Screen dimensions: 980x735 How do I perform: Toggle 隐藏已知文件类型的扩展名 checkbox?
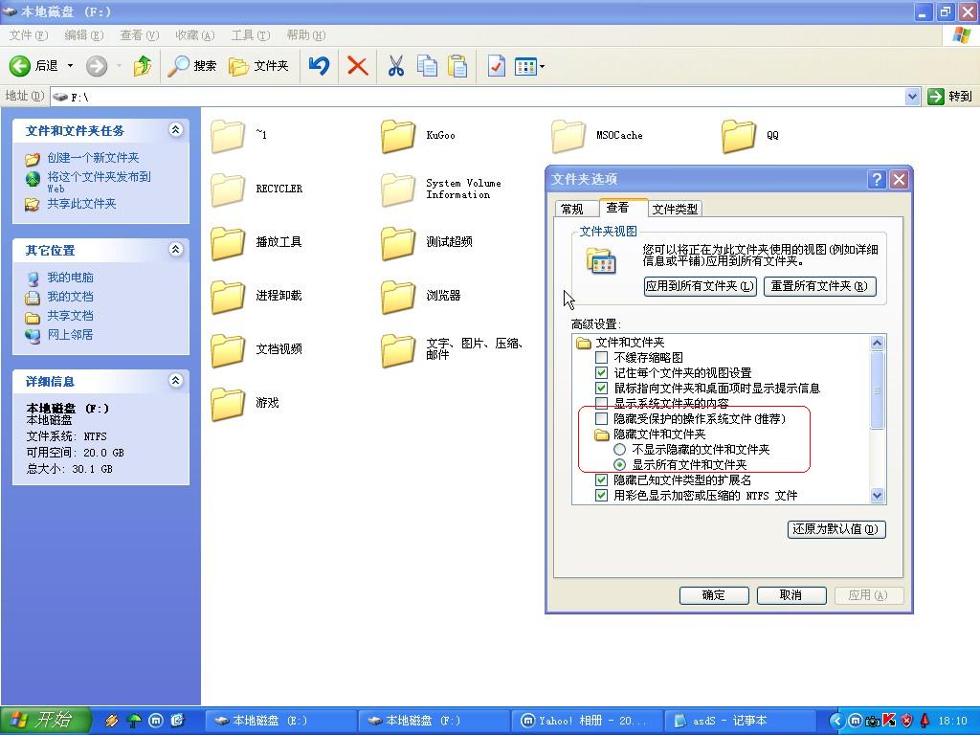(601, 480)
